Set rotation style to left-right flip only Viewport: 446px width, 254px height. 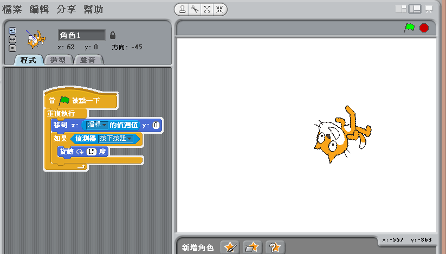click(x=12, y=40)
